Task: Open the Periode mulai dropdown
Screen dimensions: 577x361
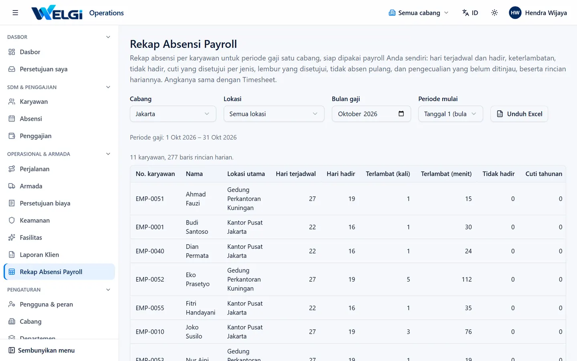Action: point(451,114)
